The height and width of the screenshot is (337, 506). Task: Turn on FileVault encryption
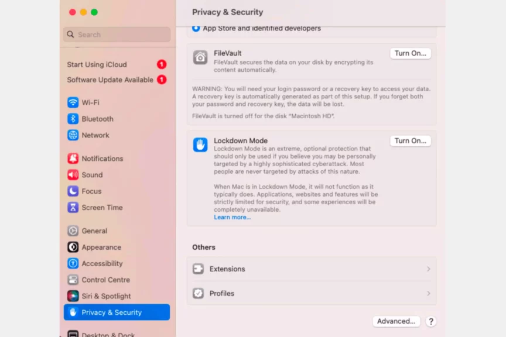click(410, 53)
